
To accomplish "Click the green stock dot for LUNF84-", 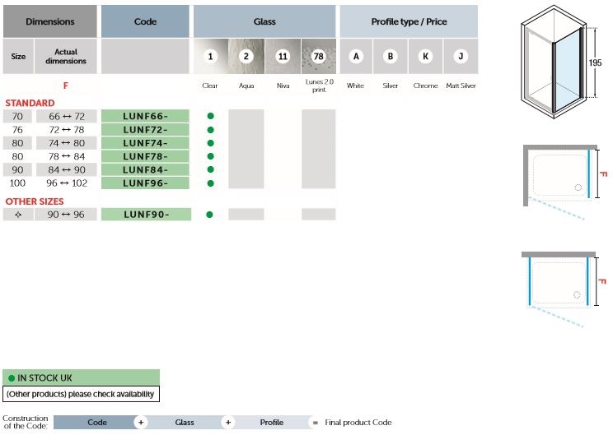I will (x=210, y=169).
